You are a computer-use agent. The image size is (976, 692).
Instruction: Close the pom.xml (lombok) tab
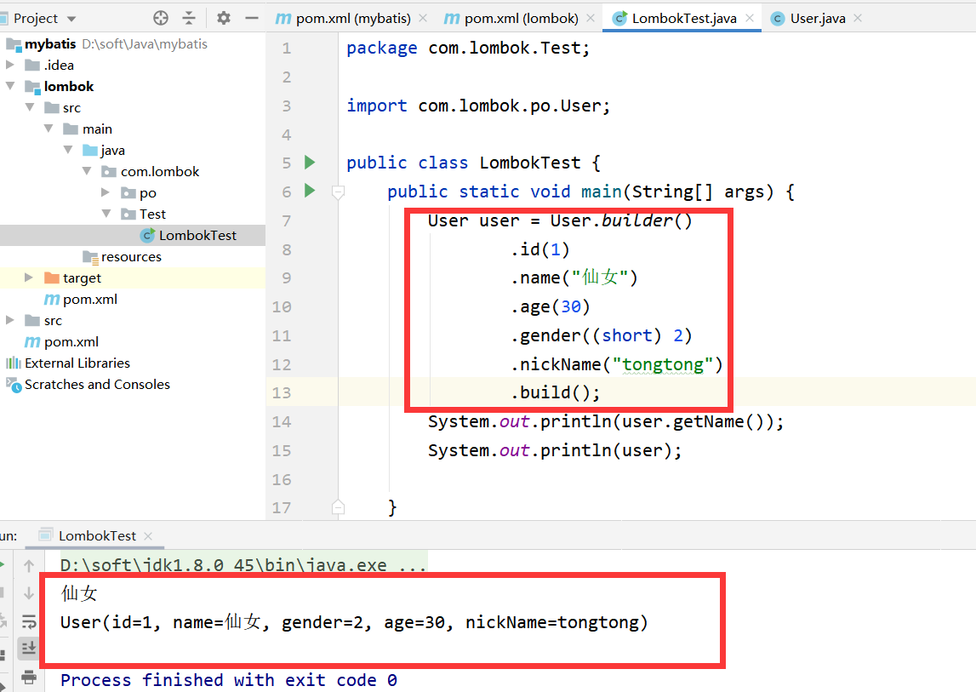(x=591, y=16)
